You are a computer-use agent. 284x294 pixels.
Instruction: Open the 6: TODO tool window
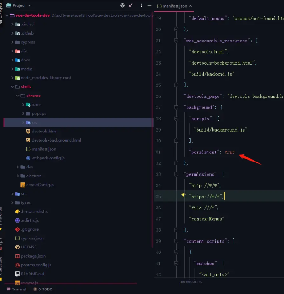click(43, 289)
